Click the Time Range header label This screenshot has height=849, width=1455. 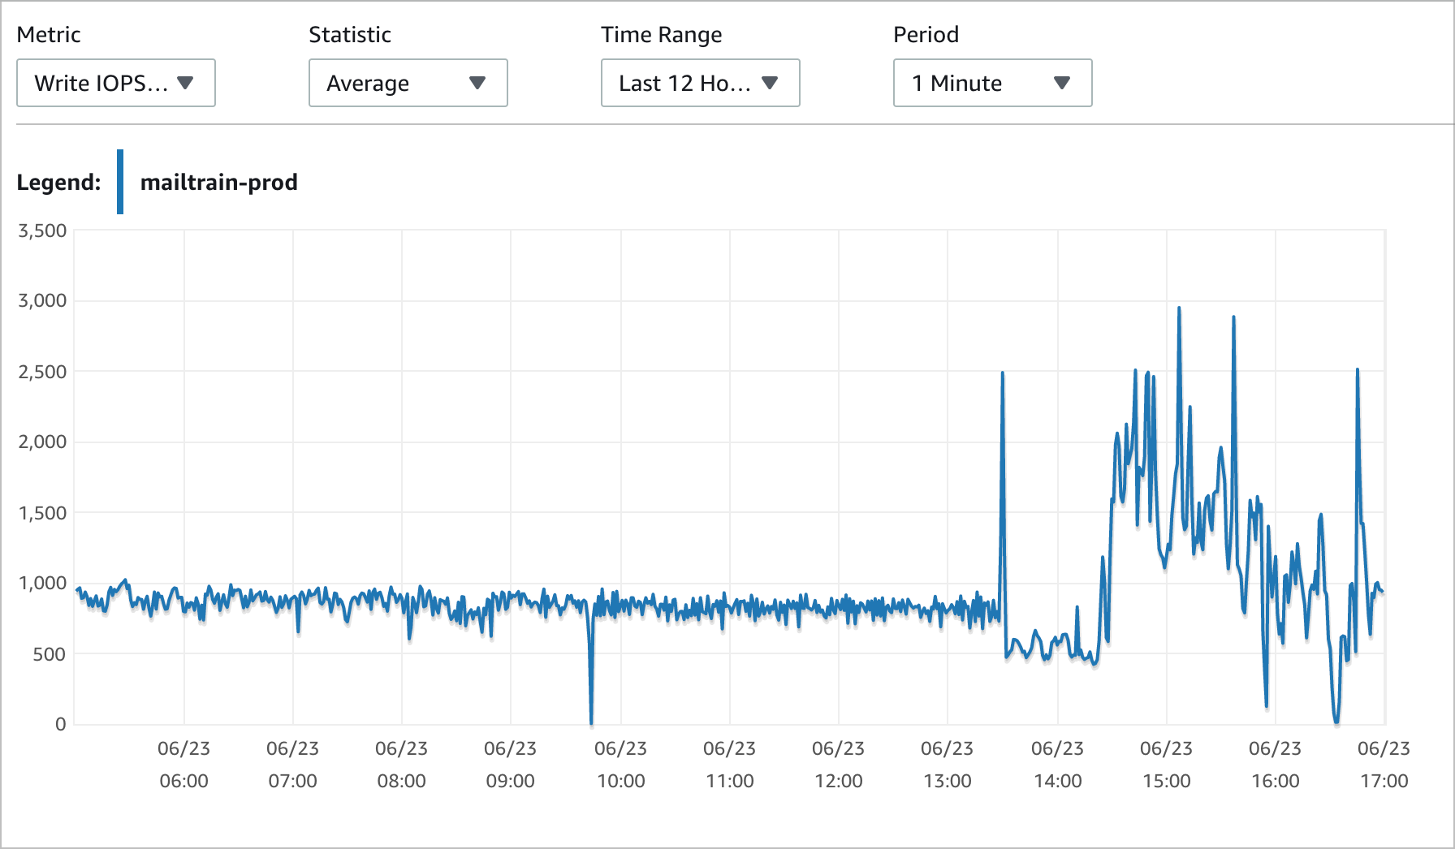[661, 34]
